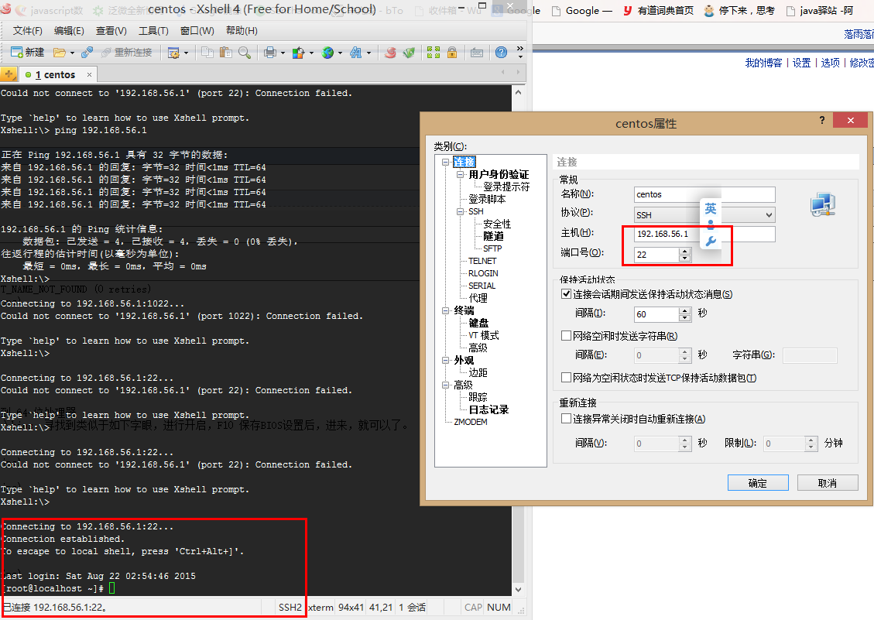Open the 工具(T) menu
The image size is (874, 620).
(x=153, y=31)
